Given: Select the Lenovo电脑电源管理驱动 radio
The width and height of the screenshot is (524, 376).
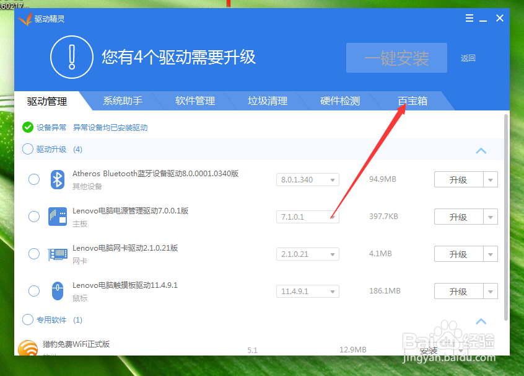Looking at the screenshot, I should click(33, 217).
